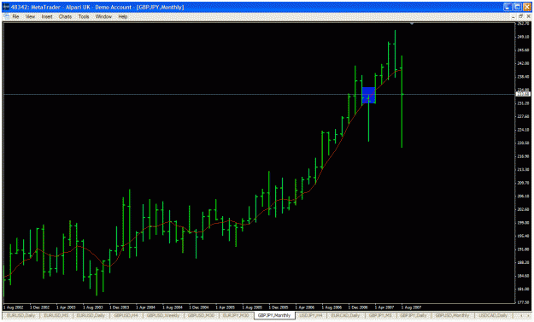Click the chart shift triangle marker
This screenshot has height=322, width=534.
(412, 24)
